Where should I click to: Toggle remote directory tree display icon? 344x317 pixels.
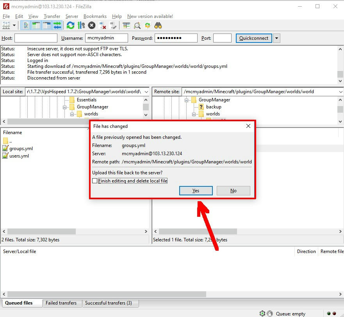pos(47,25)
